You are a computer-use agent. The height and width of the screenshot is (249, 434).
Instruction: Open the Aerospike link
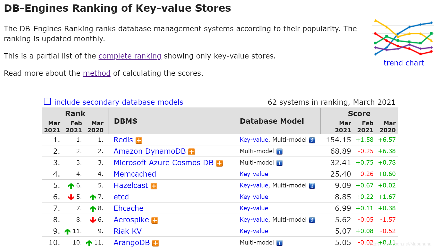click(131, 220)
